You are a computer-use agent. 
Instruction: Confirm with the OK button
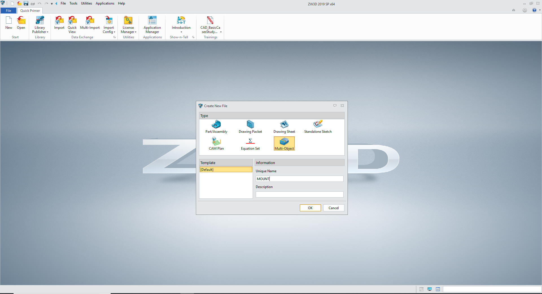(310, 208)
